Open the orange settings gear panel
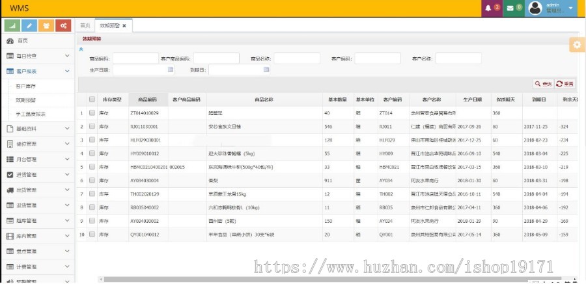 [x=578, y=45]
